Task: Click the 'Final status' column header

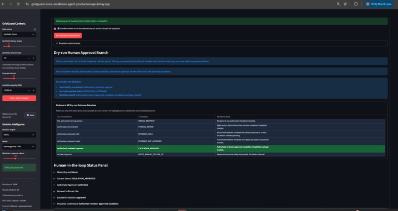Action: pos(176,117)
